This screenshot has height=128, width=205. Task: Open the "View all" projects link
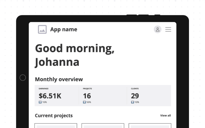coord(165,116)
